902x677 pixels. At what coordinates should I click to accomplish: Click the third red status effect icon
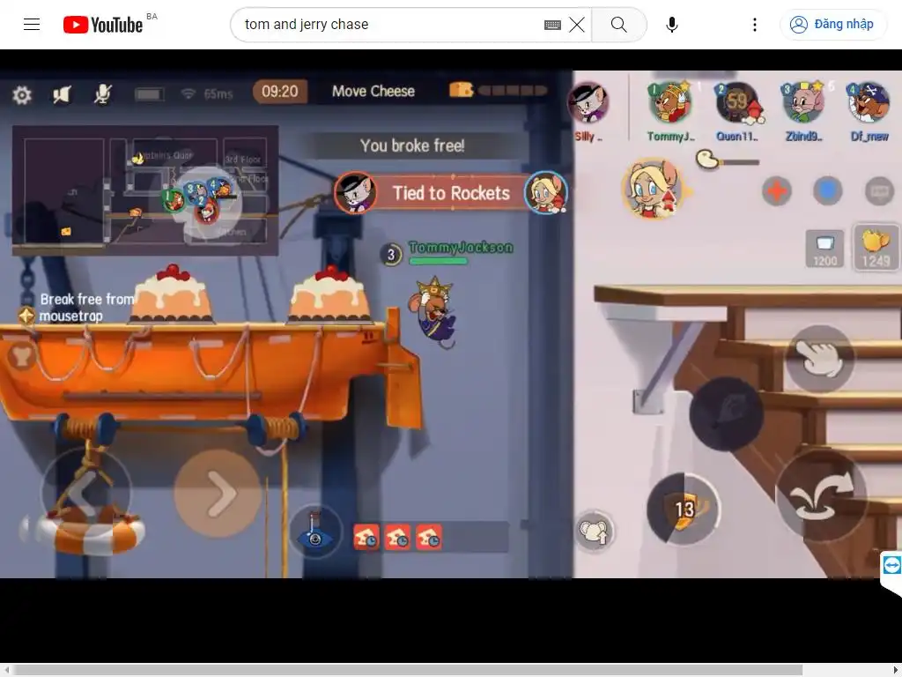(x=429, y=537)
